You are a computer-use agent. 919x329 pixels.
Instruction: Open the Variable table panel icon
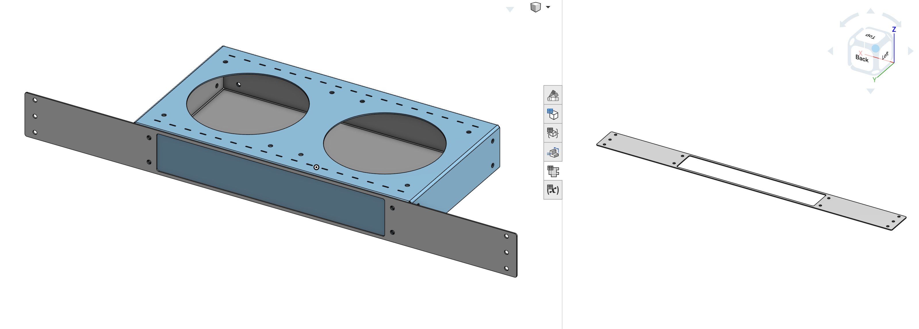click(x=553, y=190)
